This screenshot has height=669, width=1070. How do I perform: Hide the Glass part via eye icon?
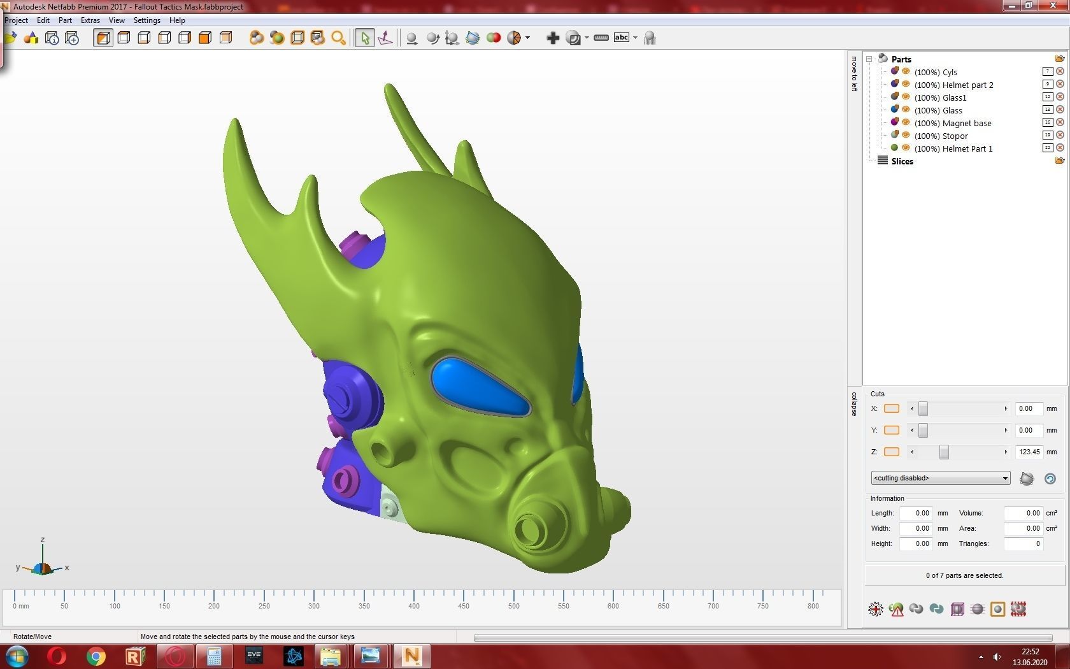[x=906, y=110]
